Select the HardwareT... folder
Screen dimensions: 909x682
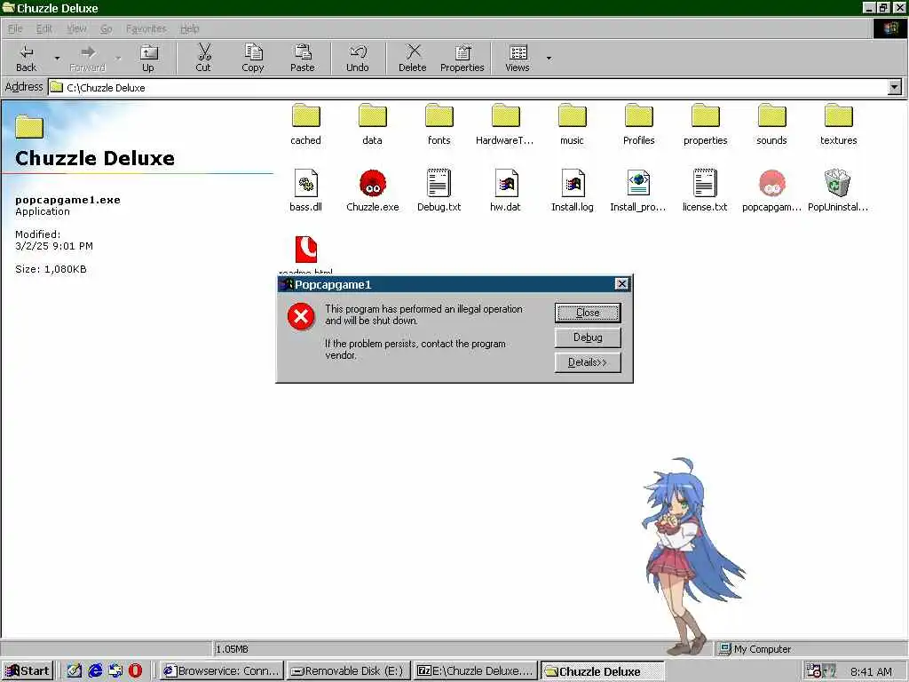click(x=505, y=124)
